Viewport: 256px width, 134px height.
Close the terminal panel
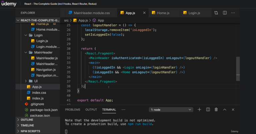pos(233,110)
